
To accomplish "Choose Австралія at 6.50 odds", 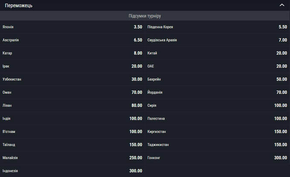I will [x=72, y=40].
